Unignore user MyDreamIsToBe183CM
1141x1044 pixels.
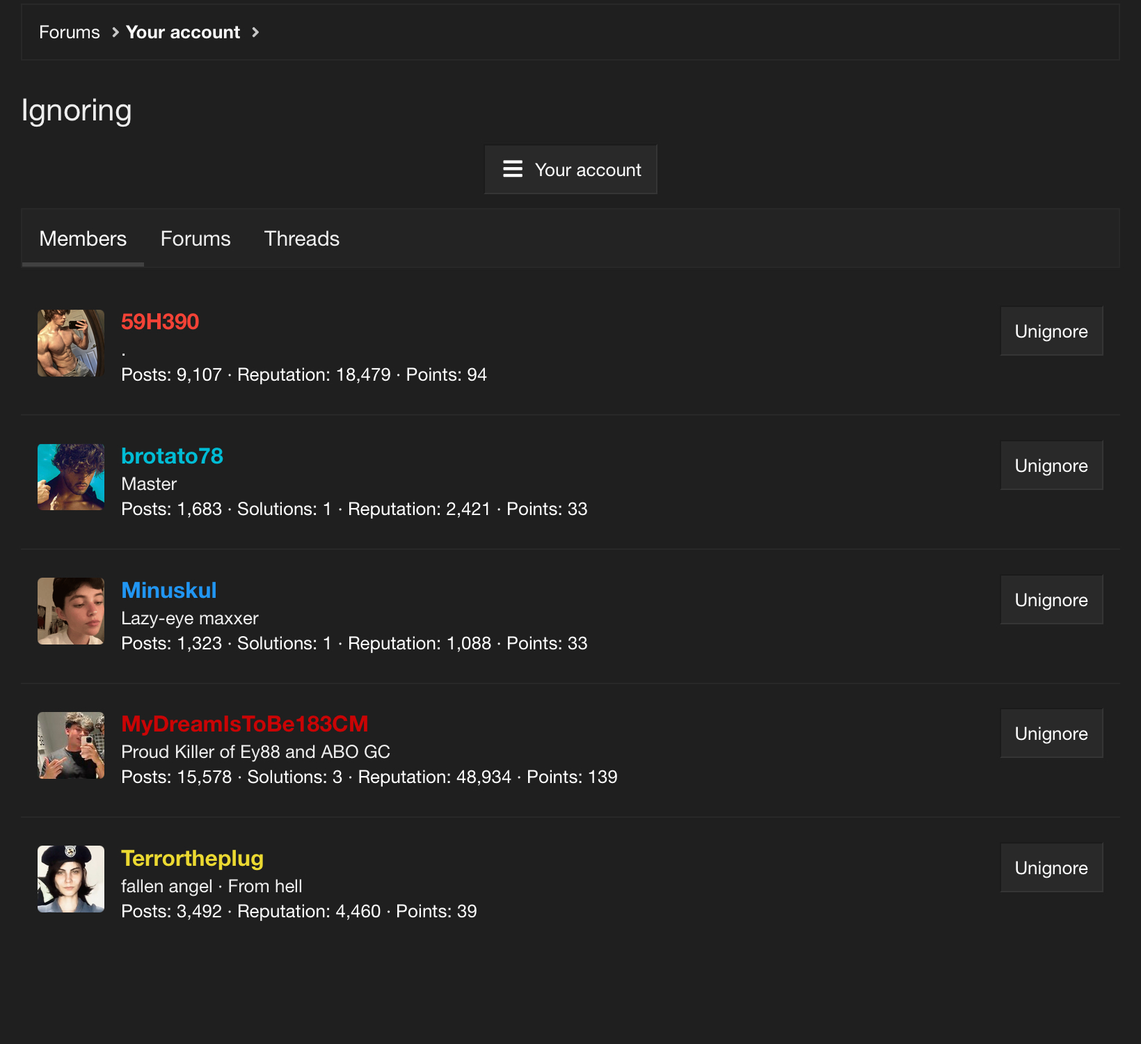(x=1051, y=734)
